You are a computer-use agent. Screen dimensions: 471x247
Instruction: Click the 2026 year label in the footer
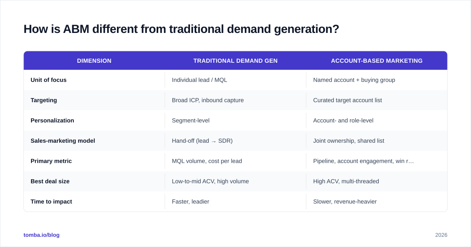[x=441, y=235]
